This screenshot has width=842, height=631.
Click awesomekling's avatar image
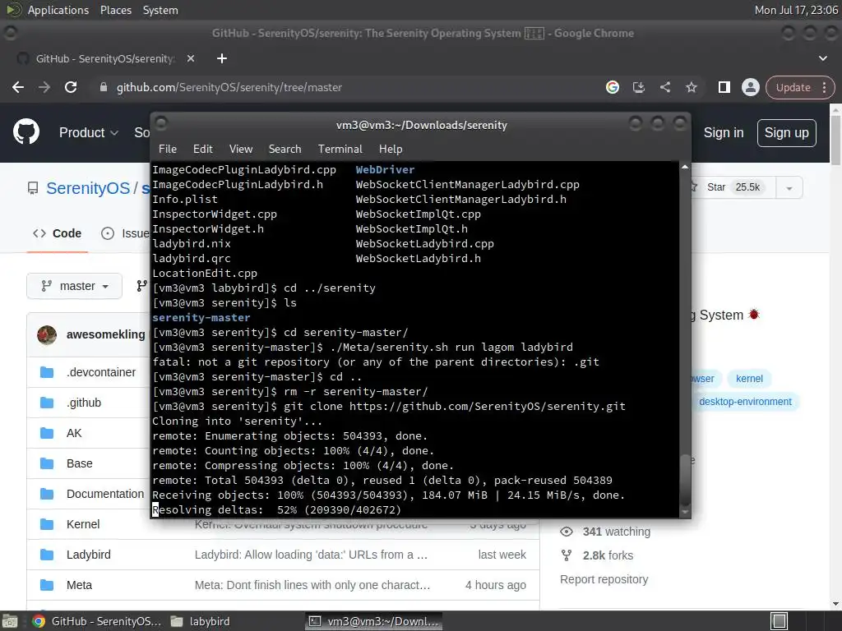(x=47, y=335)
